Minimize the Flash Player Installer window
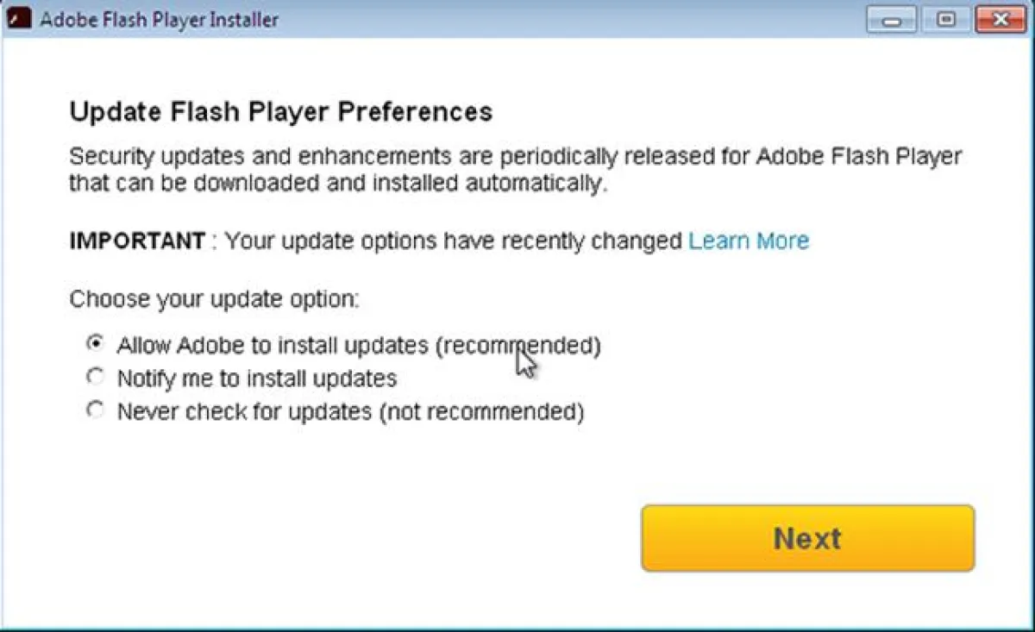Screen dimensions: 1035x632 891,19
